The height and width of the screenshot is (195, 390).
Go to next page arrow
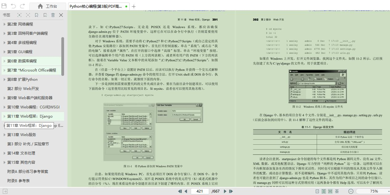(x=225, y=191)
